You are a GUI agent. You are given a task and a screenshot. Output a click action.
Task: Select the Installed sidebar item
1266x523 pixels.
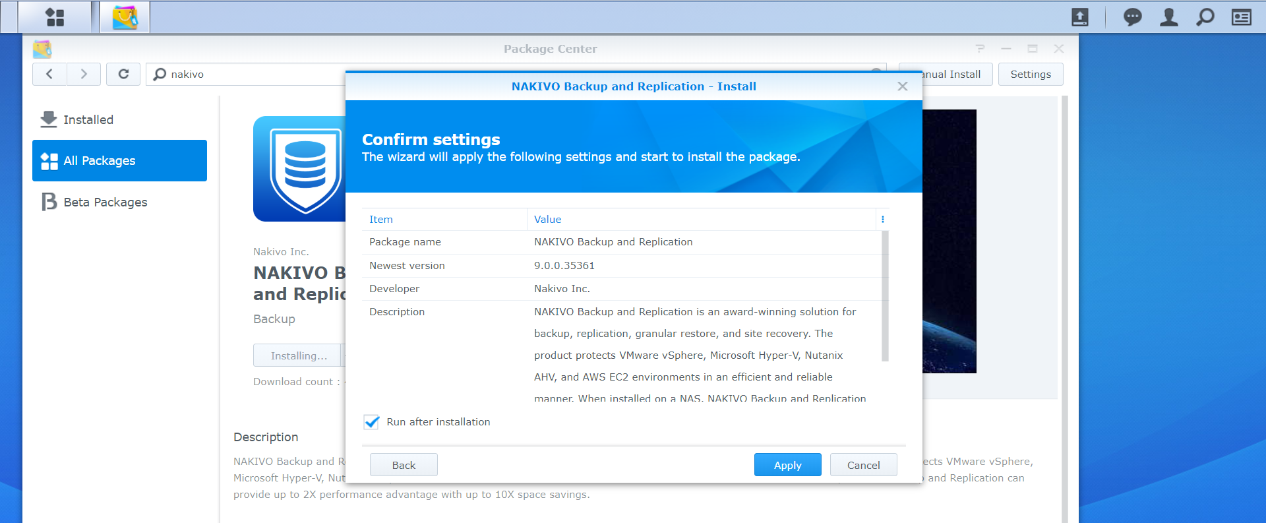click(88, 119)
